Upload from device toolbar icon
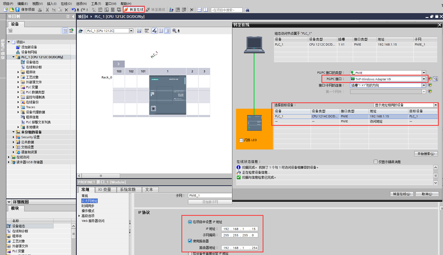This screenshot has height=255, width=443. 107,10
